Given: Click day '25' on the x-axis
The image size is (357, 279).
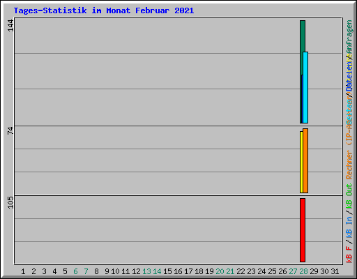Looking at the screenshot, I should [x=272, y=271].
